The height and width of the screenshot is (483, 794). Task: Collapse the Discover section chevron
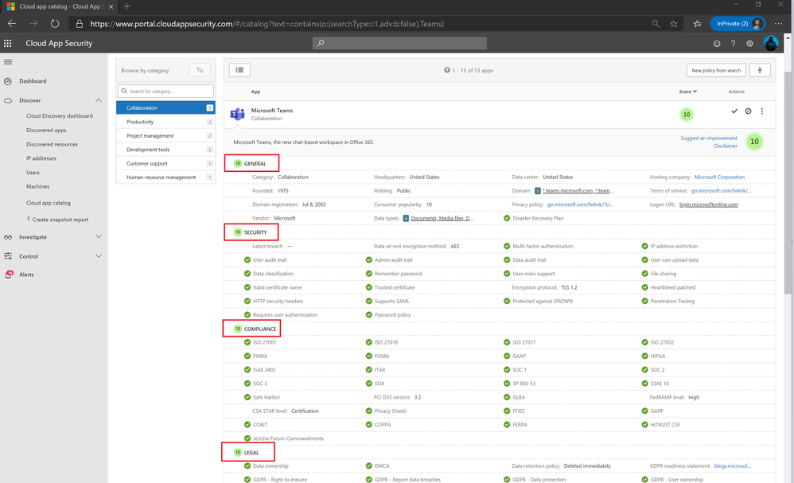click(x=98, y=100)
